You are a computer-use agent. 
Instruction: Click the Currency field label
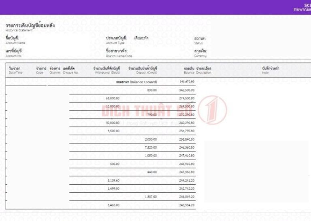[x=200, y=53]
